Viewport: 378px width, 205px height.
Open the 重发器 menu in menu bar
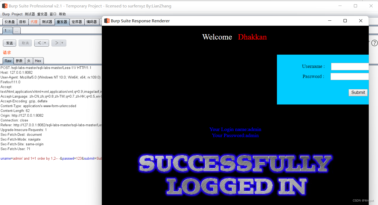point(42,14)
